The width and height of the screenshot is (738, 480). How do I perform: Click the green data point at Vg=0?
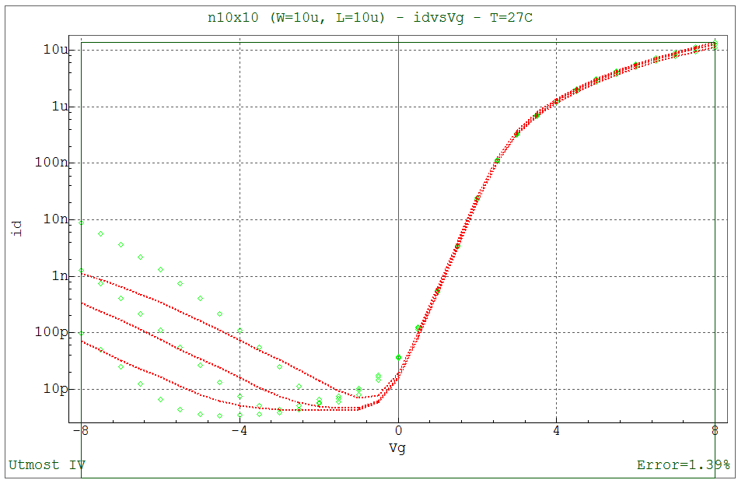(399, 358)
